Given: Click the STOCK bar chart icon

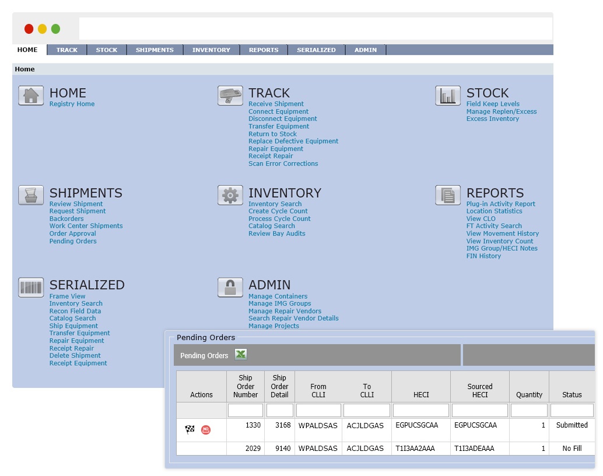Looking at the screenshot, I should click(448, 96).
